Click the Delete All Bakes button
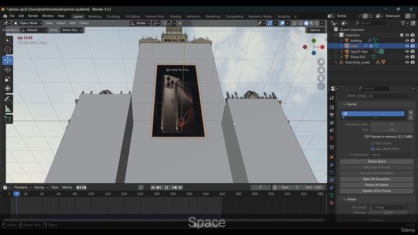418x235 pixels. 376,185
